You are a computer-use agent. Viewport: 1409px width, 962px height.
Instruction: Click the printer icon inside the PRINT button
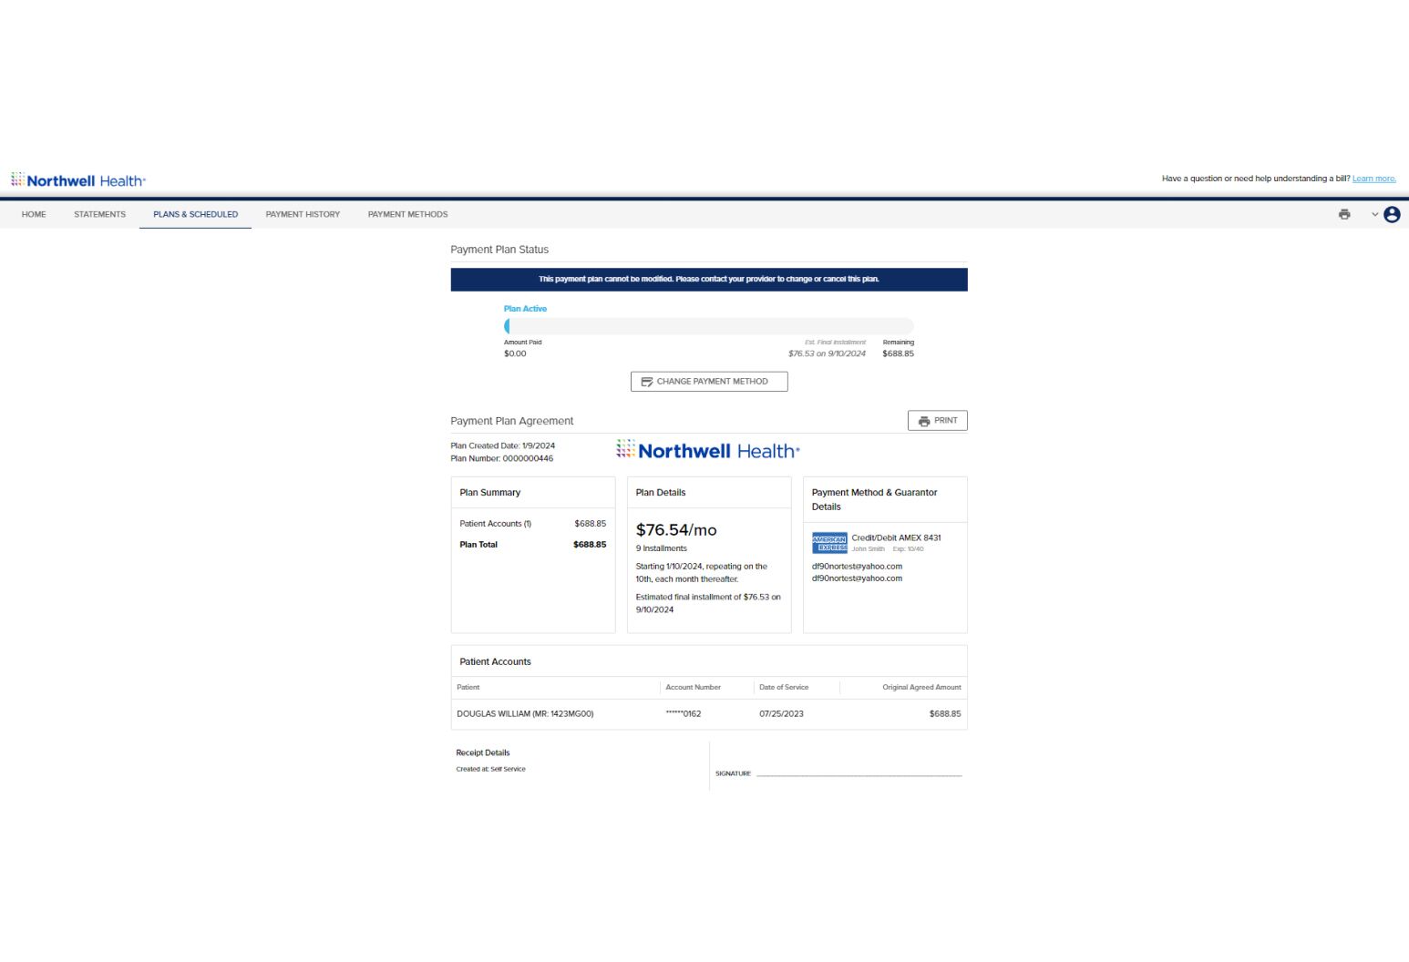tap(925, 420)
